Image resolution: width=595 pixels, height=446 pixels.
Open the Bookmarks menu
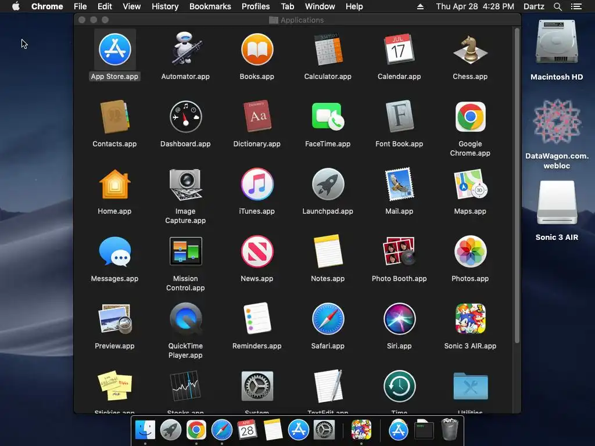(210, 6)
